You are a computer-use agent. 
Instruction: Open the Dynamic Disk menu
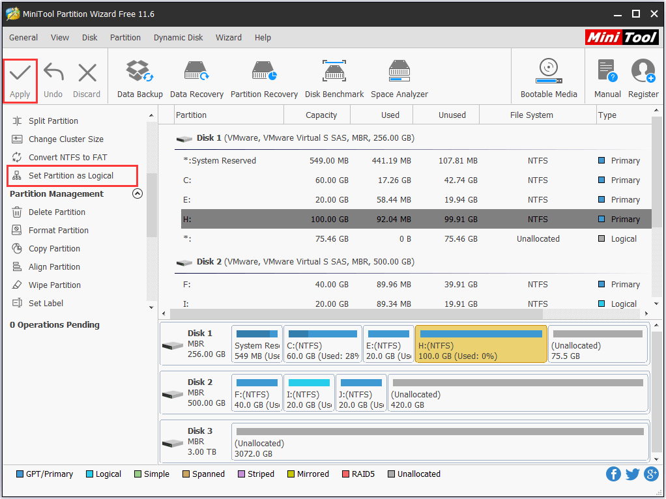click(179, 37)
